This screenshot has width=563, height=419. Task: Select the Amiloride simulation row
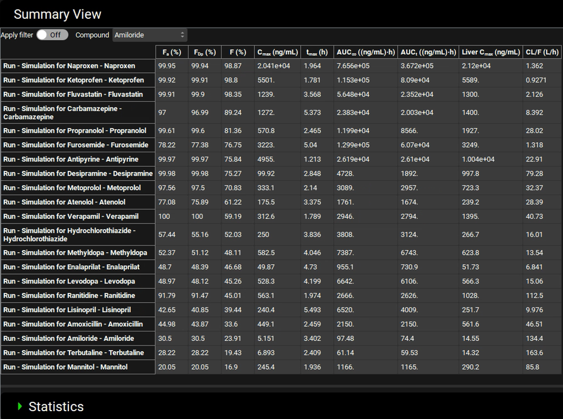coord(68,338)
